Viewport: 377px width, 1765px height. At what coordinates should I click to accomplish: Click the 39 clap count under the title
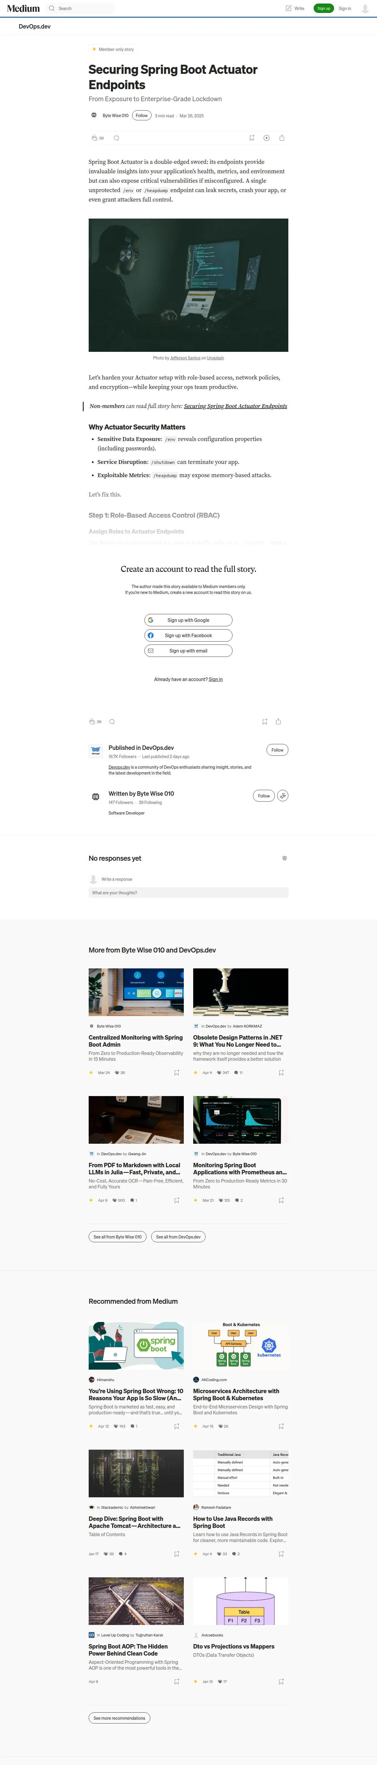coord(101,138)
